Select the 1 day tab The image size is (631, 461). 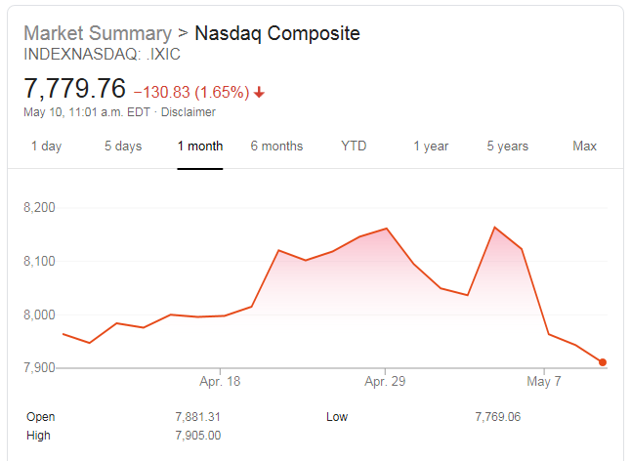(46, 147)
